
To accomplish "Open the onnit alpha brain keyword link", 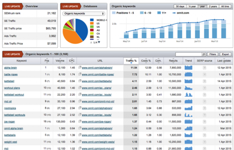I will 14,128.
